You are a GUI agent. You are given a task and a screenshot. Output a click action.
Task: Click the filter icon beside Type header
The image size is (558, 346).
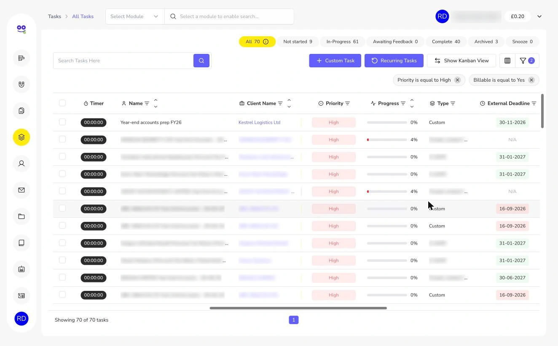click(453, 104)
